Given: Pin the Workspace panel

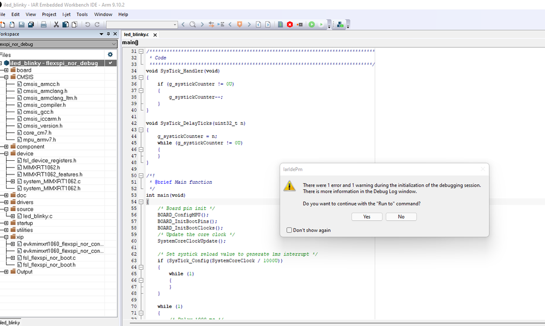Looking at the screenshot, I should click(108, 34).
